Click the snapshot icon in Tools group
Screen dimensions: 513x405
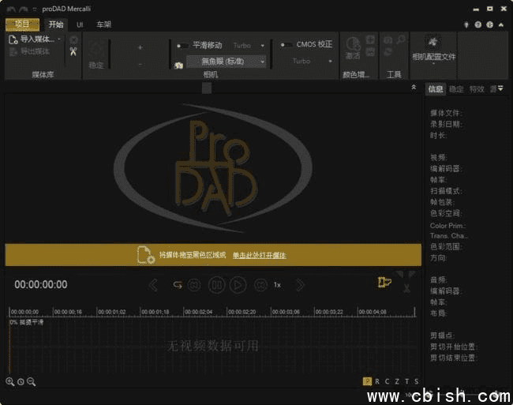point(388,40)
